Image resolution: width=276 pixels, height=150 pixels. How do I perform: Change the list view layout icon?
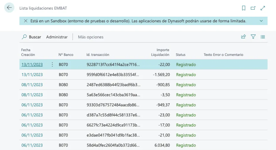263,37
